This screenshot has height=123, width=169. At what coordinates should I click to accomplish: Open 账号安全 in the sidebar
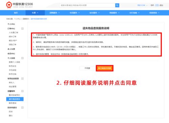point(13,66)
